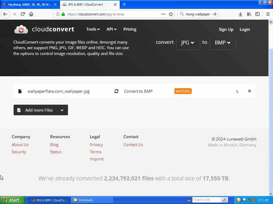Image resolution: width=273 pixels, height=204 pixels.
Task: Go to the browser Home page
Action: (x=31, y=14)
